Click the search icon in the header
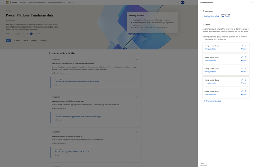The image size is (254, 167). pos(177,2)
